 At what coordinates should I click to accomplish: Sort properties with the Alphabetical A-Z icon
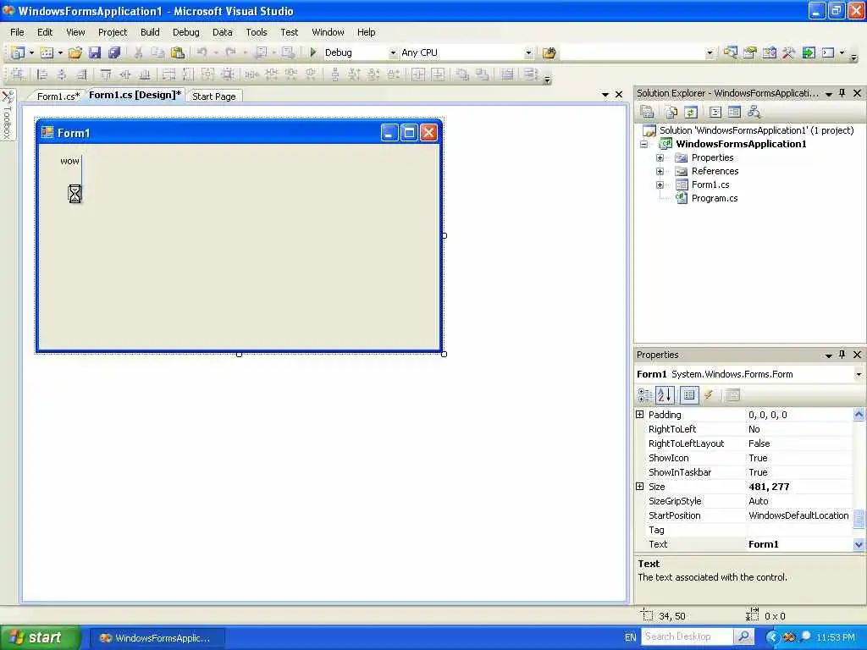point(664,394)
